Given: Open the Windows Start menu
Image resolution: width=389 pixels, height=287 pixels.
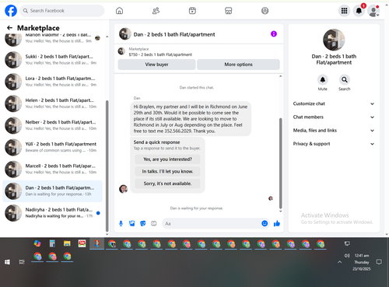Looking at the screenshot, I should coord(7,262).
